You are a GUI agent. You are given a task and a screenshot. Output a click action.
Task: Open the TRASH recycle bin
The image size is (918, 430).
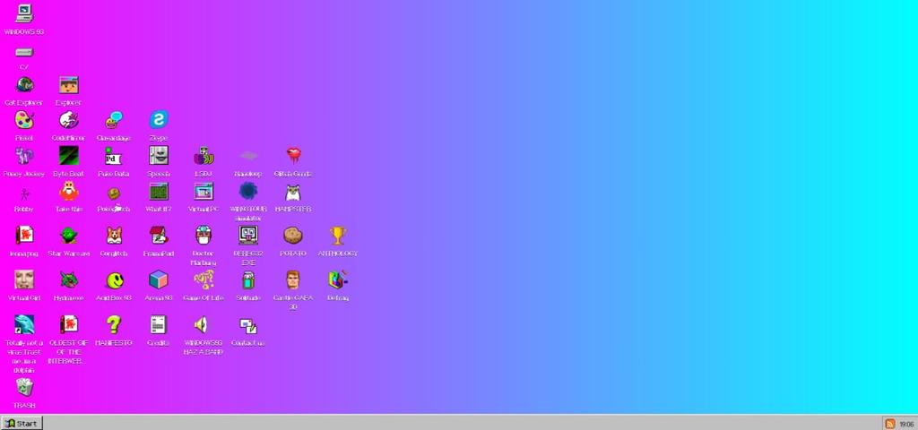(x=24, y=387)
